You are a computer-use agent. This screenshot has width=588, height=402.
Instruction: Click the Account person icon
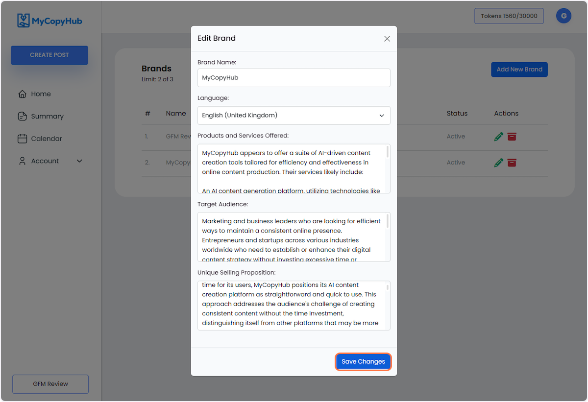point(22,161)
